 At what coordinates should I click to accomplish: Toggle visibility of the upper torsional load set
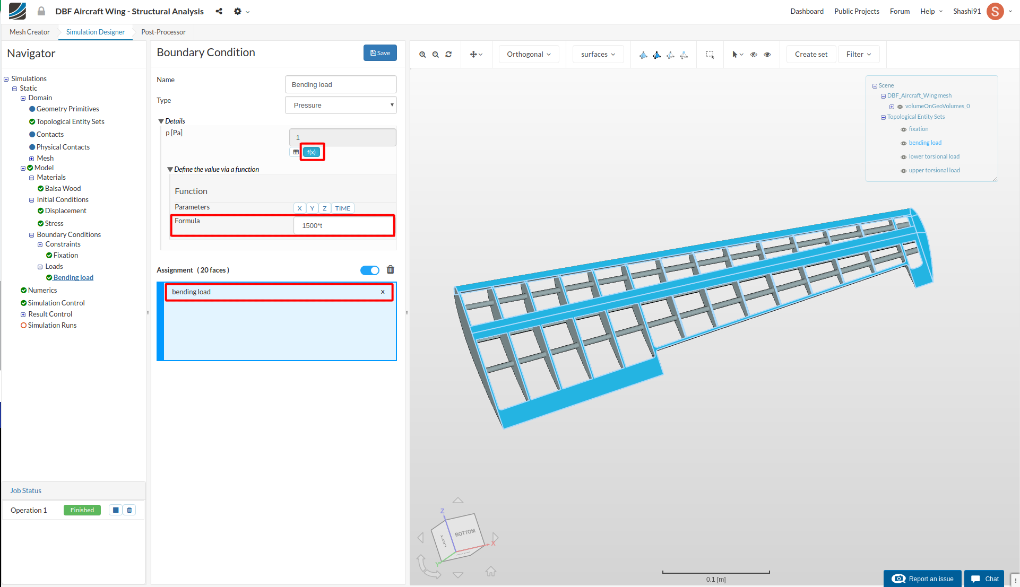pos(903,171)
